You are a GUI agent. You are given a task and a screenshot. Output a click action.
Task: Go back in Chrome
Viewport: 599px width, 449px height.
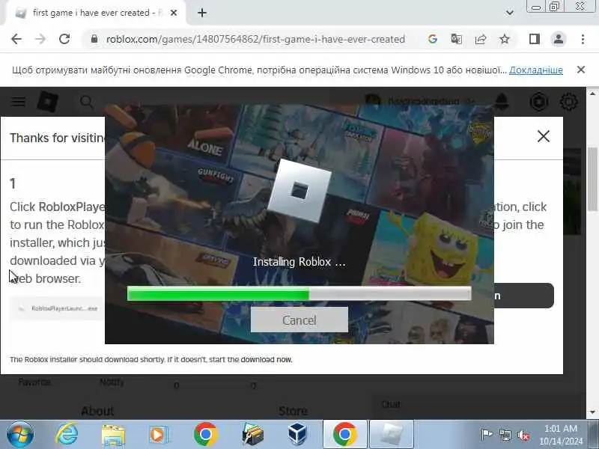click(16, 39)
